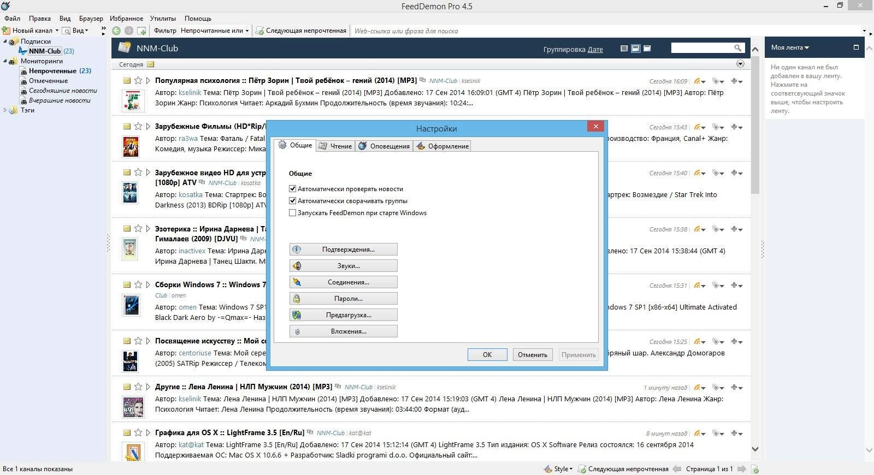Select Непрочтенные monitoring folder
Image resolution: width=874 pixels, height=475 pixels.
click(52, 70)
